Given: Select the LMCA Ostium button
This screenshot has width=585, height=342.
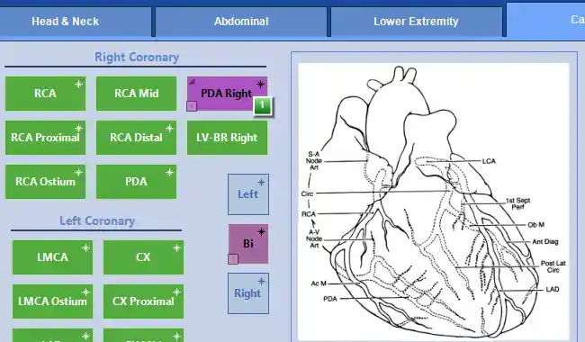Looking at the screenshot, I should (x=52, y=301).
